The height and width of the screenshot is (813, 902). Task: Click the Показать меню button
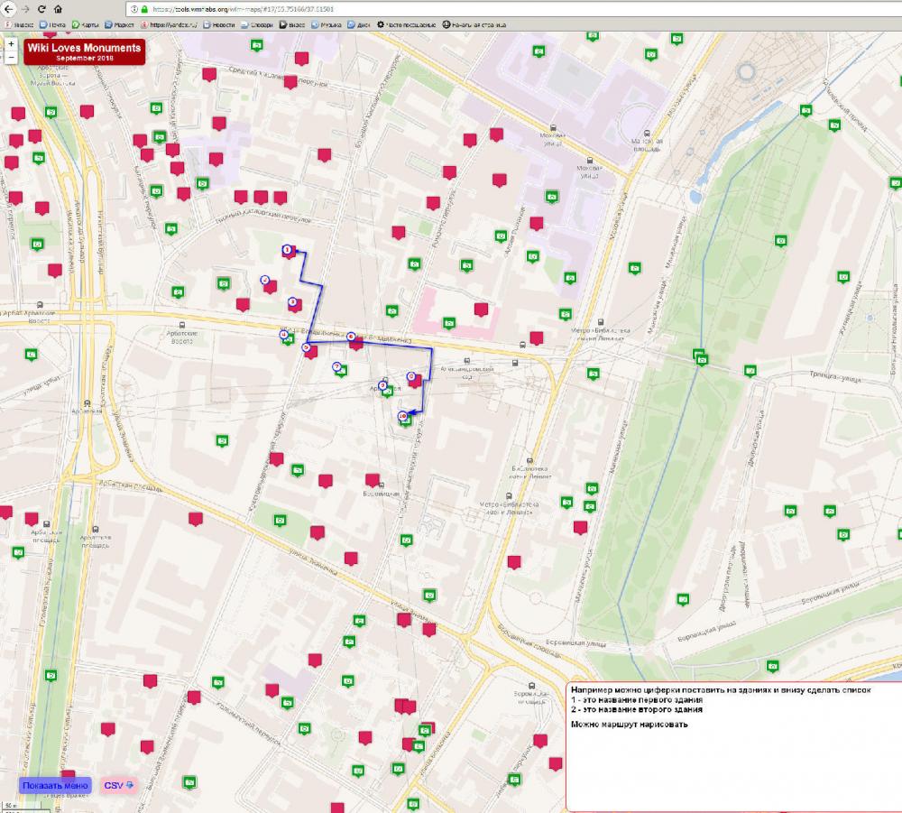(x=55, y=785)
